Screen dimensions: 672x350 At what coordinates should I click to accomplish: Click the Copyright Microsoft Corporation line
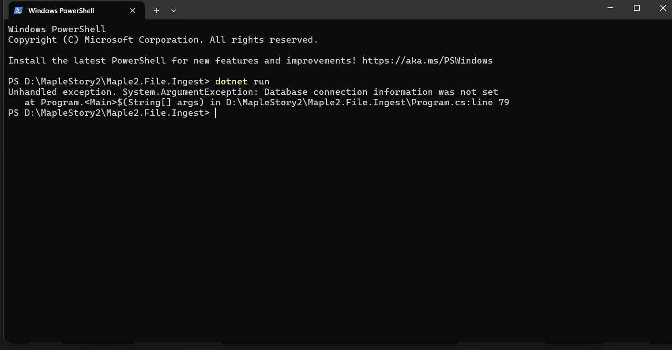tap(163, 40)
